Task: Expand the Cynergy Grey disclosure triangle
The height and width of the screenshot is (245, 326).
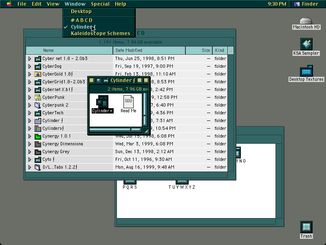Action: (x=29, y=152)
